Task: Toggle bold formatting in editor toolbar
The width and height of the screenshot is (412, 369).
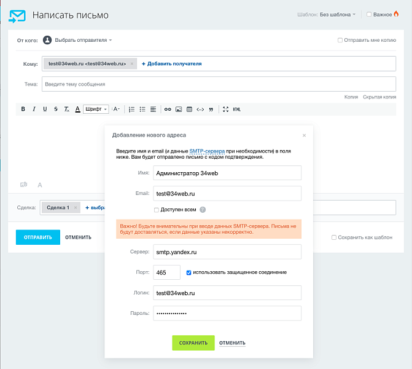Action: 23,109
